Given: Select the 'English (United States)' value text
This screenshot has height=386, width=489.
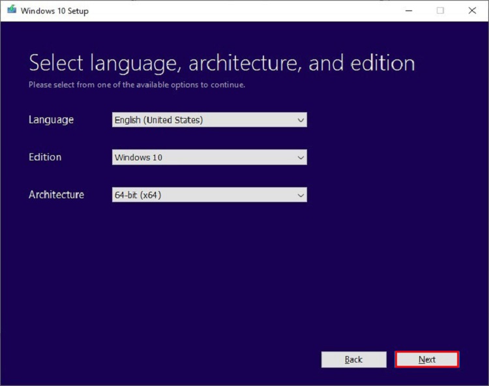Looking at the screenshot, I should [x=158, y=120].
